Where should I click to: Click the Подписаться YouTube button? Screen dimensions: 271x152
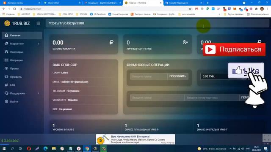pos(234,49)
